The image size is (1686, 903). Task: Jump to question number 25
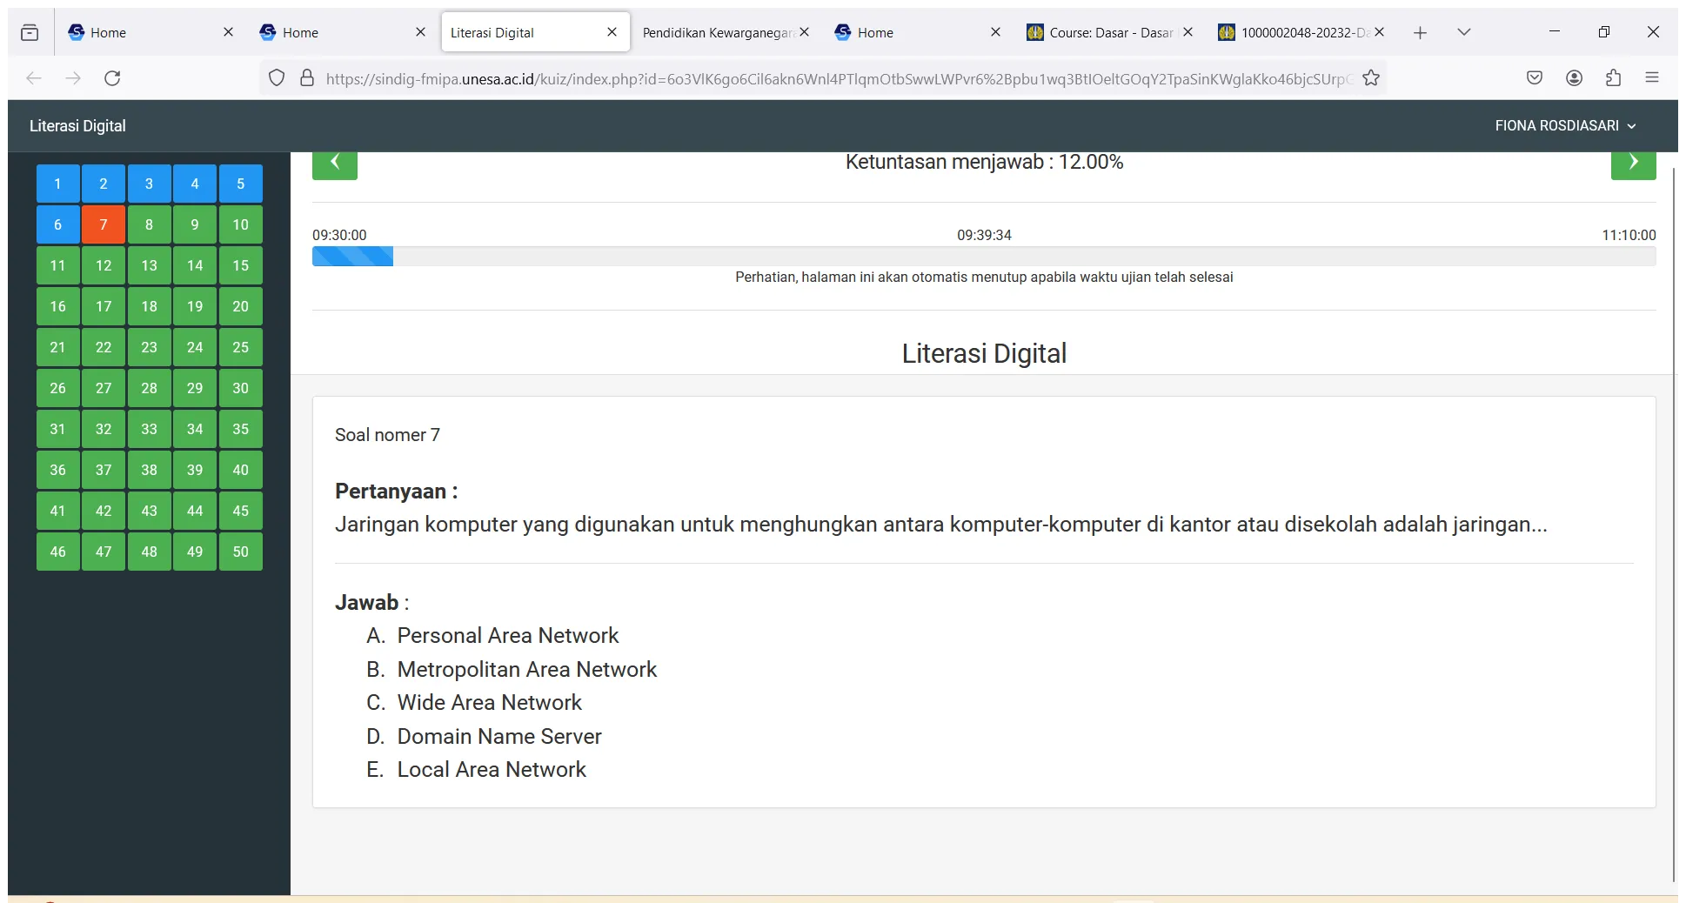point(241,347)
